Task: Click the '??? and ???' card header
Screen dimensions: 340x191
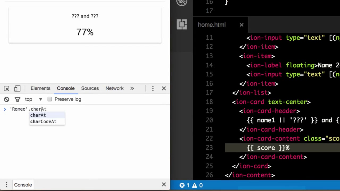Action: click(x=85, y=16)
